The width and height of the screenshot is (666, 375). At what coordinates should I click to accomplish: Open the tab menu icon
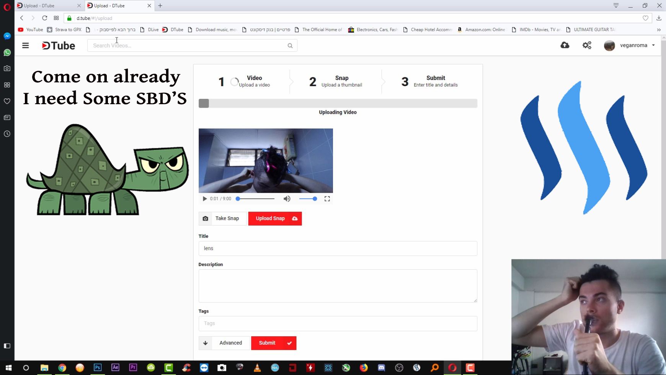coord(616,5)
